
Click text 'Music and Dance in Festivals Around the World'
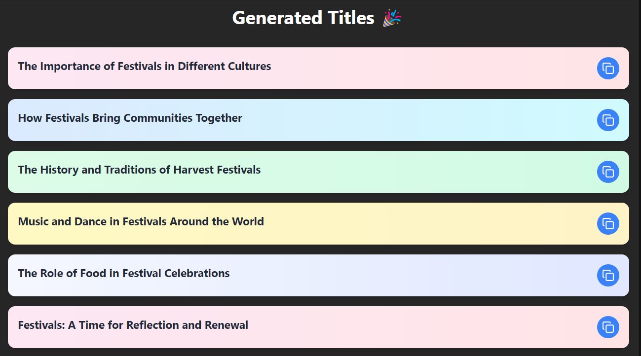pyautogui.click(x=141, y=221)
